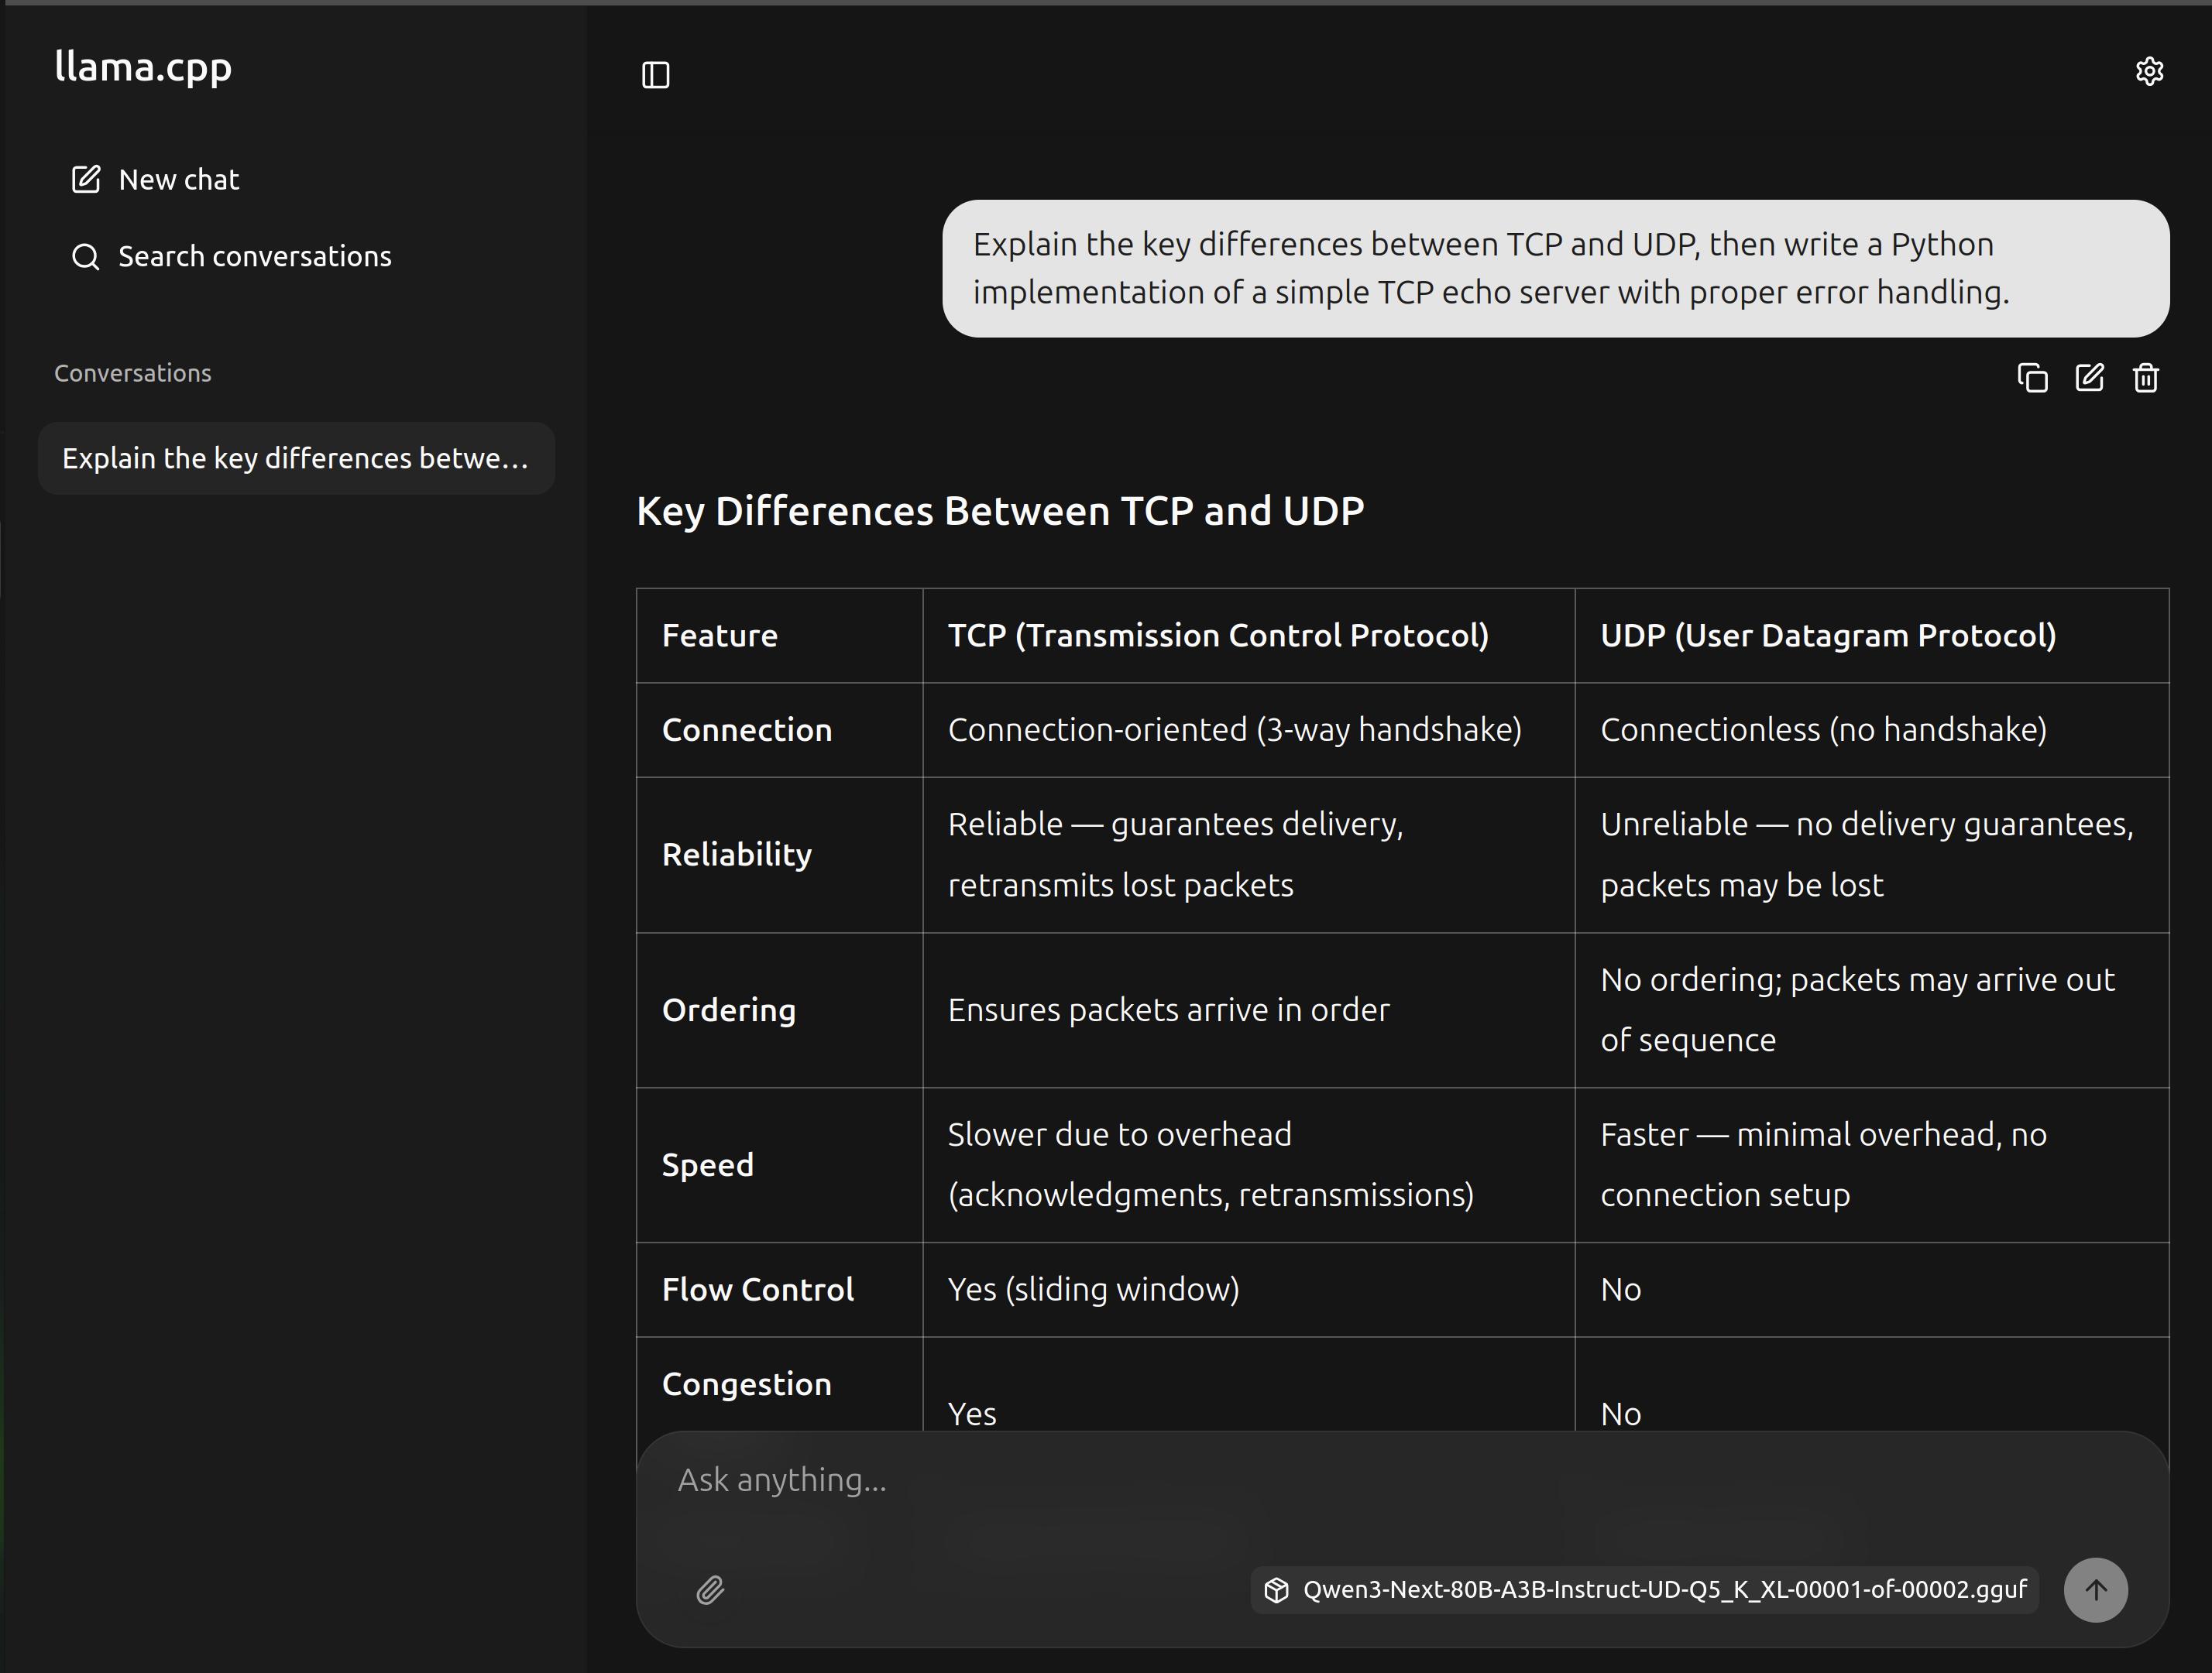Click the send message arrow button
Image resolution: width=2212 pixels, height=1673 pixels.
2095,1589
